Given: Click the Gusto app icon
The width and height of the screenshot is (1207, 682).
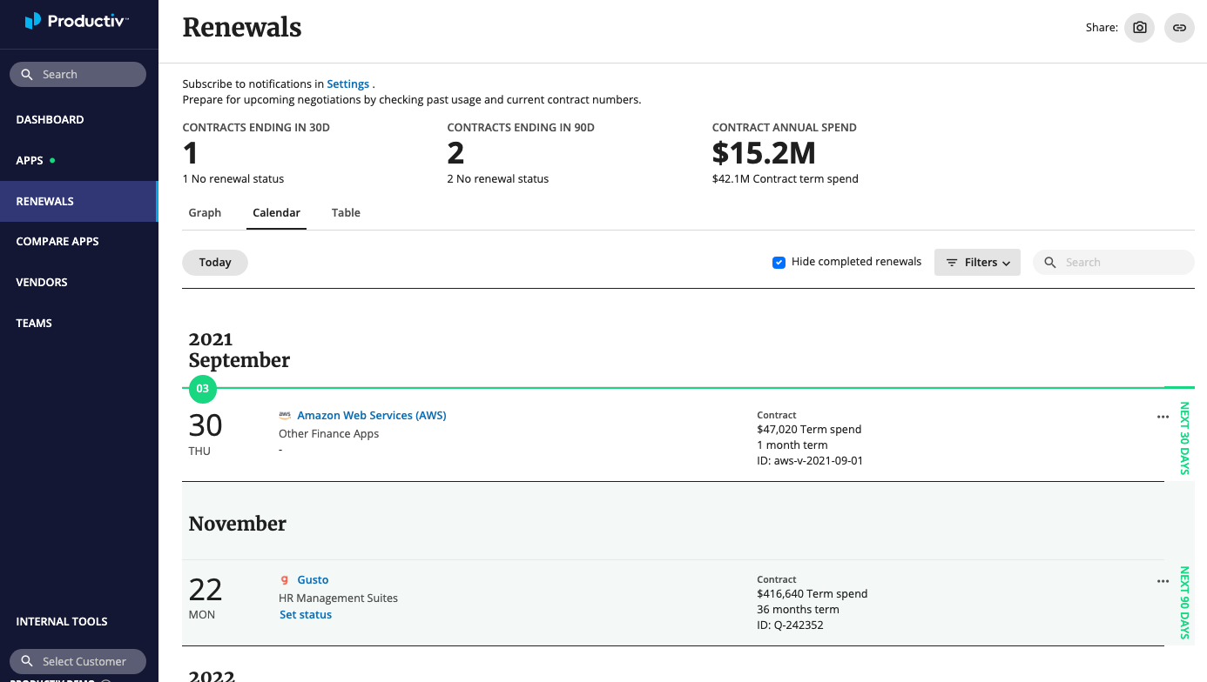Looking at the screenshot, I should click(285, 579).
